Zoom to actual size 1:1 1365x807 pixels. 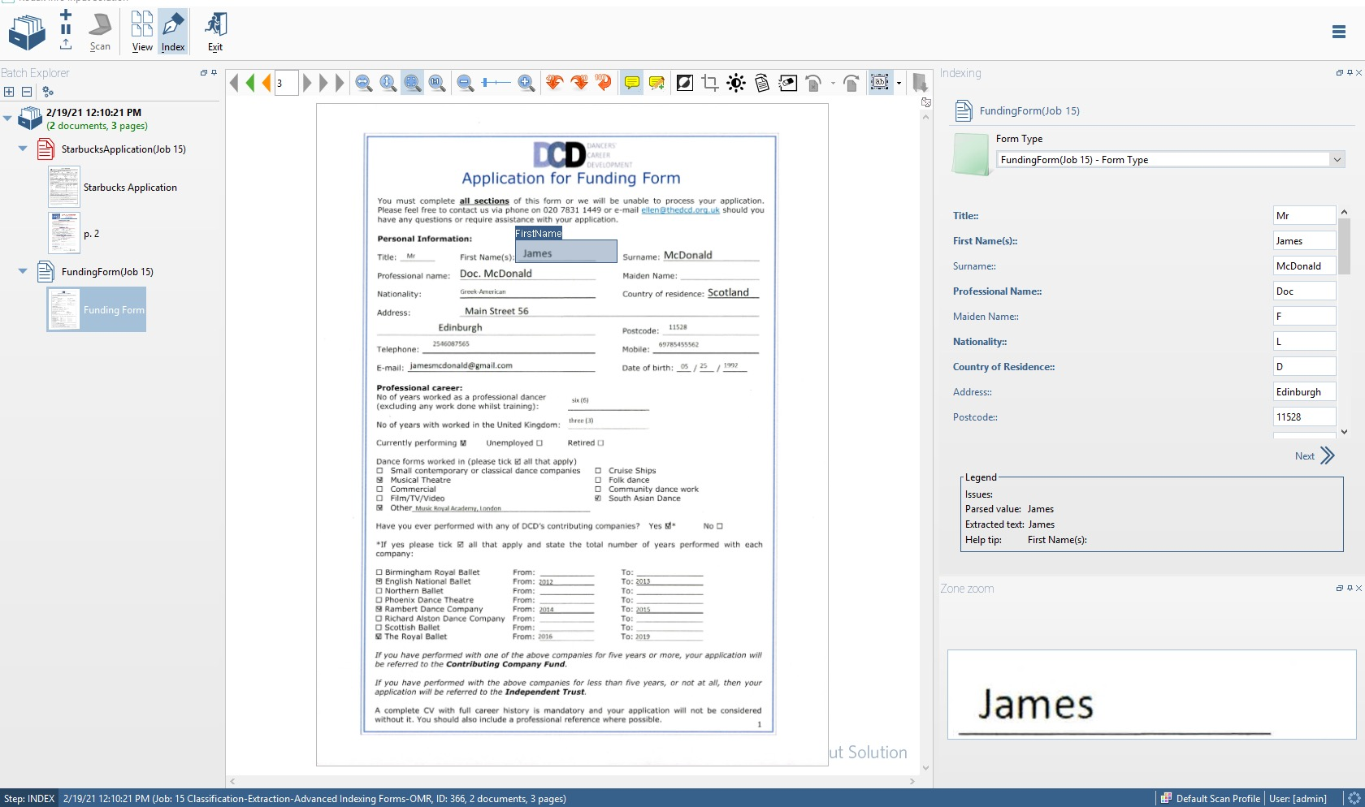(x=437, y=82)
